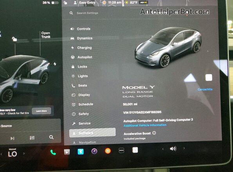Open the Locks settings menu

pyautogui.click(x=79, y=66)
